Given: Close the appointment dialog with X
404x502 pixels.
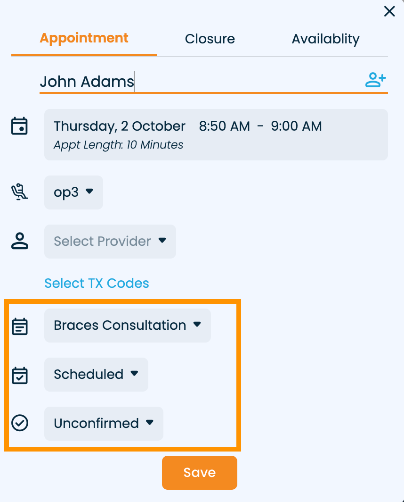Looking at the screenshot, I should (x=389, y=11).
